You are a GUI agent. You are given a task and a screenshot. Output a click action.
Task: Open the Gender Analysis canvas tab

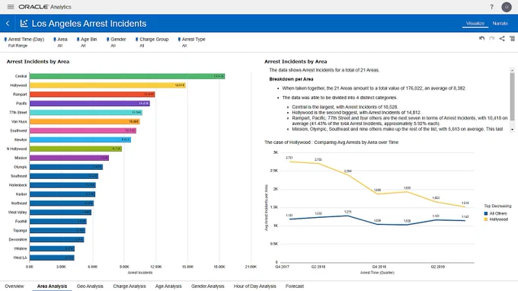tap(207, 286)
